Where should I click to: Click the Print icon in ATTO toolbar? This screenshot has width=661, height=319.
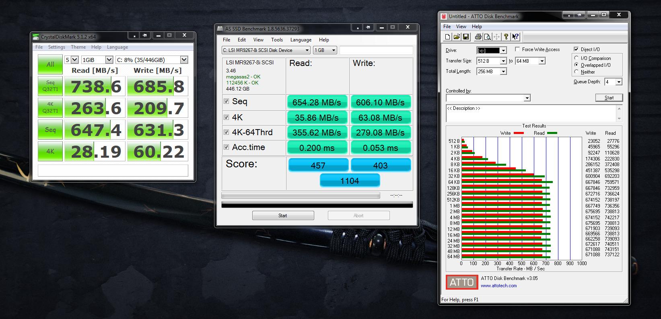[x=478, y=37]
